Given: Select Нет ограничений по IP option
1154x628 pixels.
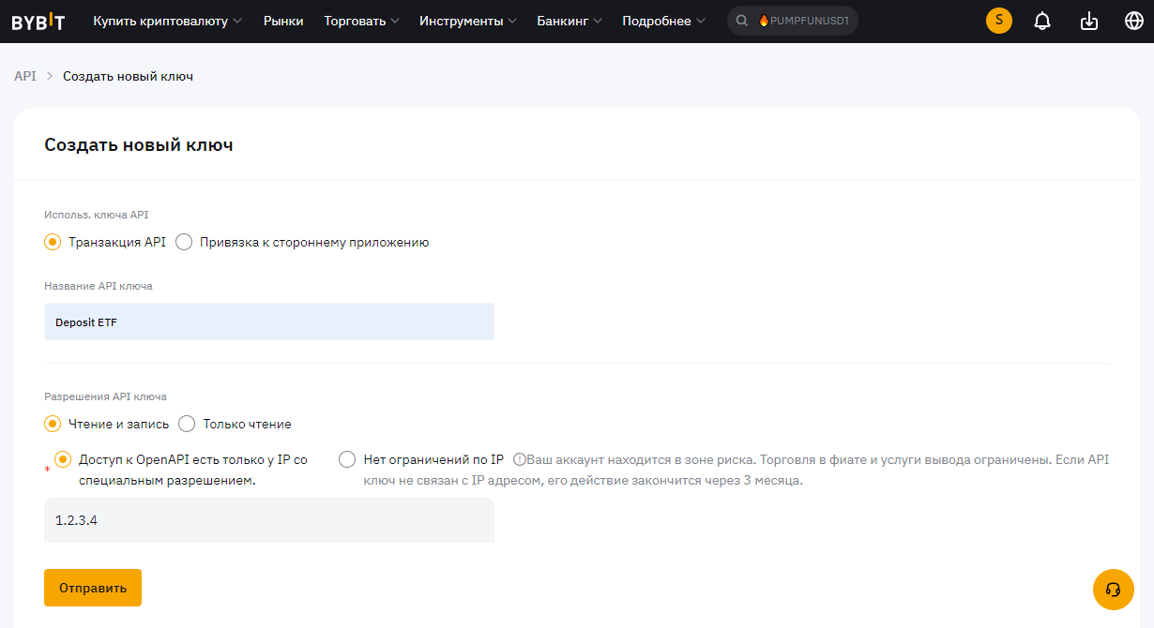Looking at the screenshot, I should point(347,459).
